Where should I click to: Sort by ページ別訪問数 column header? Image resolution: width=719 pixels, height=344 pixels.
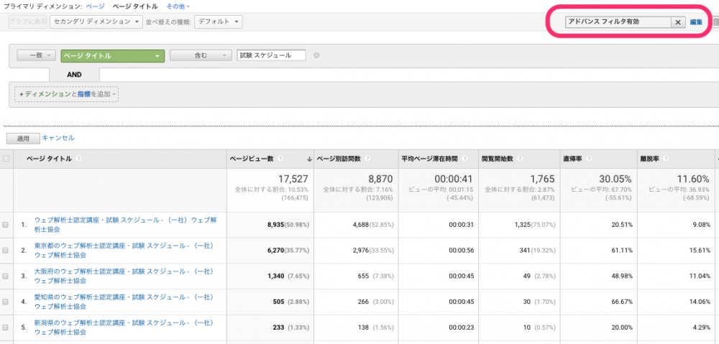pos(339,159)
